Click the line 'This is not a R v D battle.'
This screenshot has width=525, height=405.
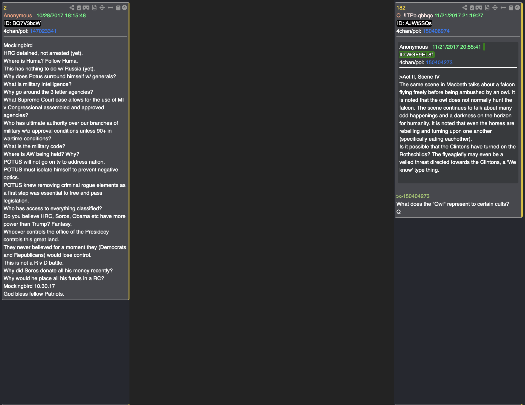pos(33,263)
